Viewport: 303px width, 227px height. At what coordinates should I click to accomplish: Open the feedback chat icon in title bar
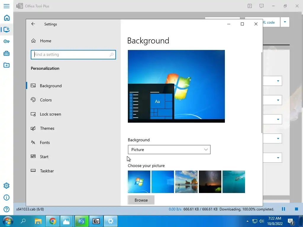point(262,6)
